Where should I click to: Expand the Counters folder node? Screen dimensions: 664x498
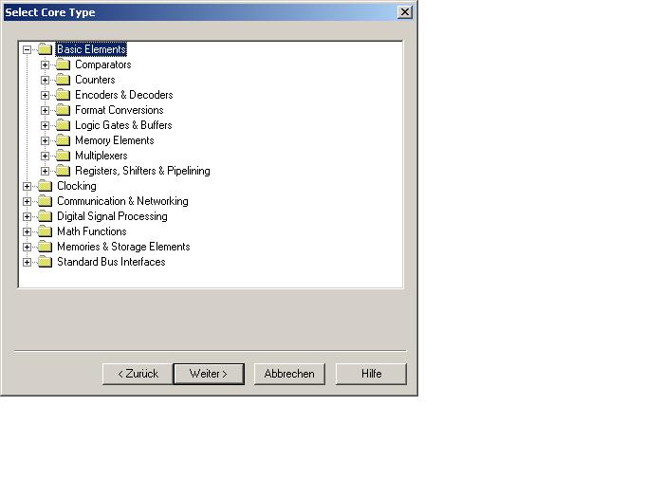(45, 80)
